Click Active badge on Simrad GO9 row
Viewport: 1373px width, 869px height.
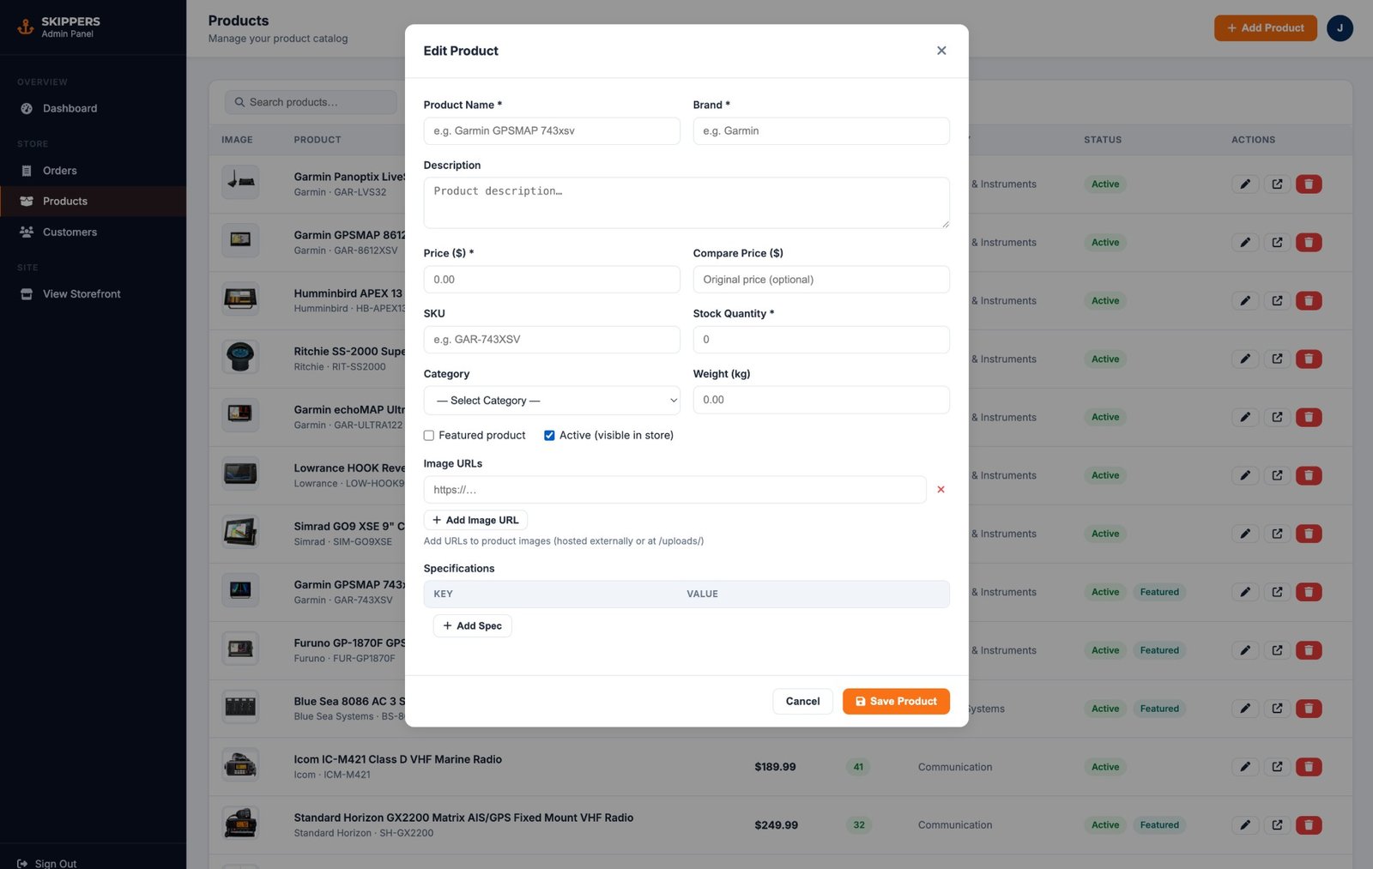click(1105, 534)
